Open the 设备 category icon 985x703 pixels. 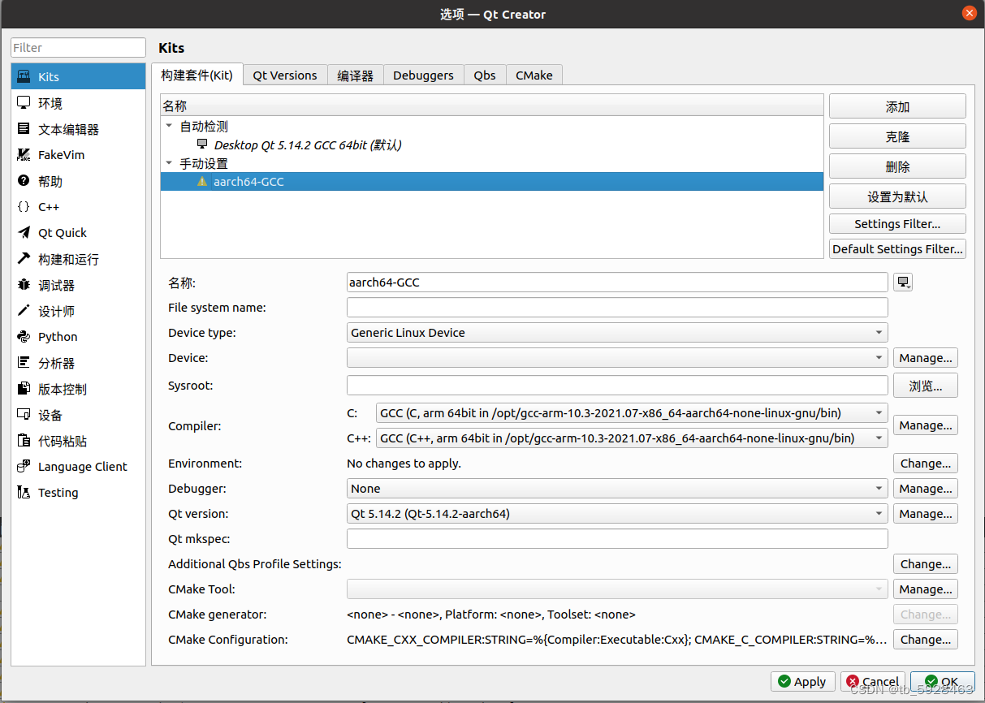tap(24, 415)
